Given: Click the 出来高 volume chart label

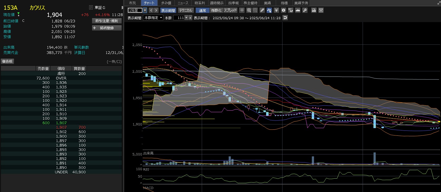Looking at the screenshot, I should point(148,153).
